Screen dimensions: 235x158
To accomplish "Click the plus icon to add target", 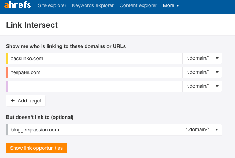I will pyautogui.click(x=13, y=101).
